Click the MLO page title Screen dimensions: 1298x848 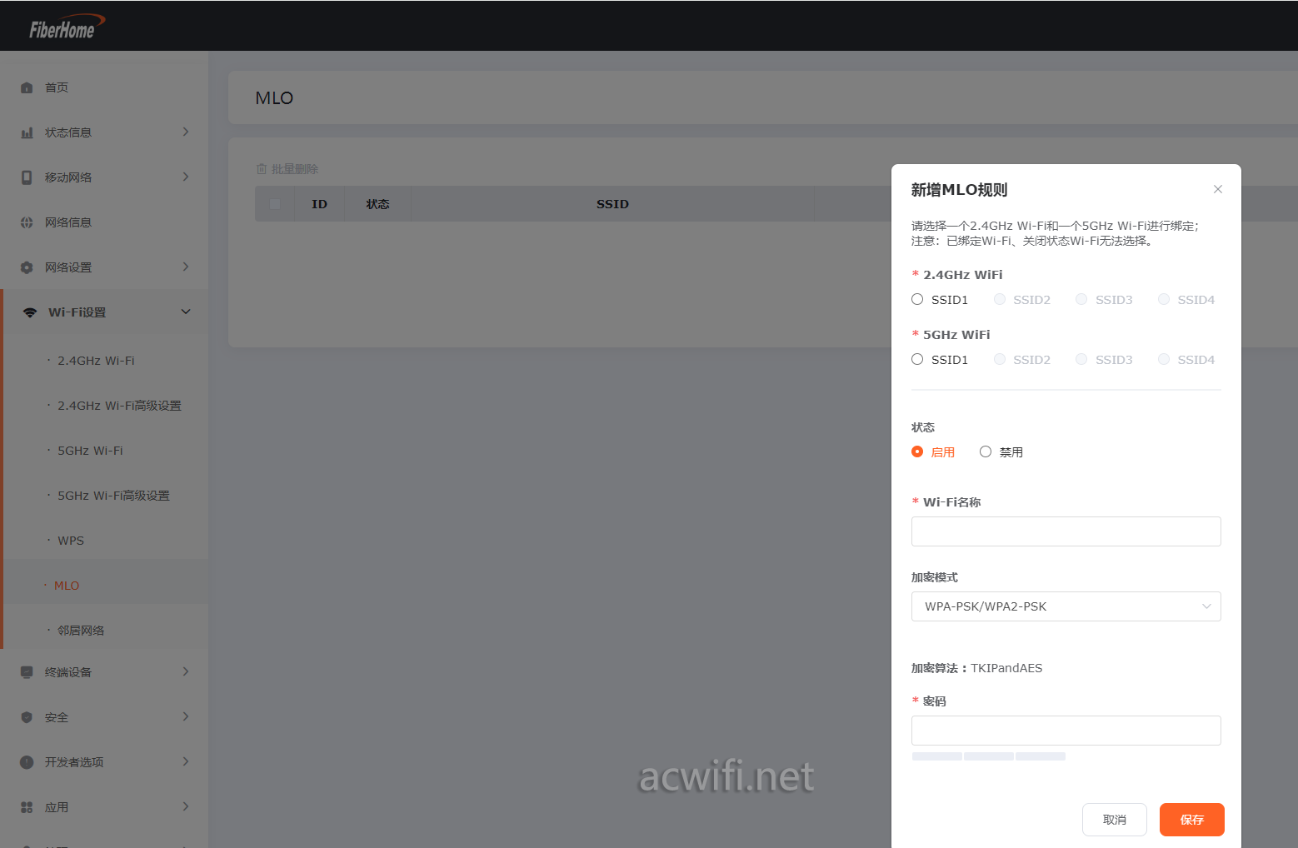click(x=274, y=98)
